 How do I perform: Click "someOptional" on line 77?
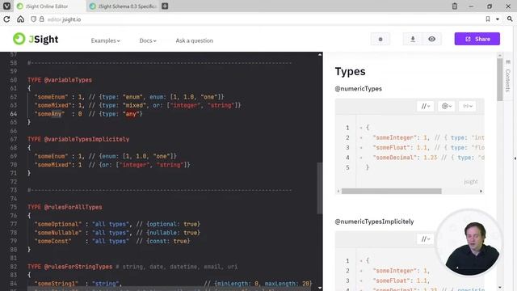click(x=58, y=224)
